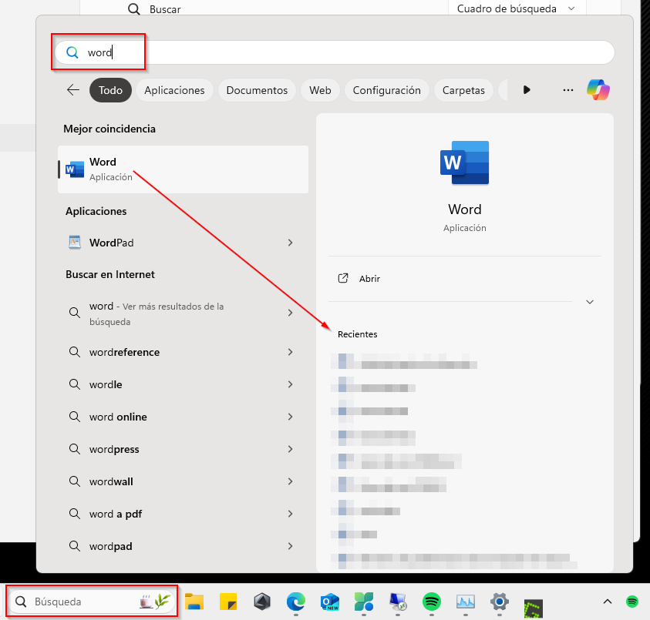Search the web for wordreference
The width and height of the screenshot is (650, 620).
click(x=183, y=352)
